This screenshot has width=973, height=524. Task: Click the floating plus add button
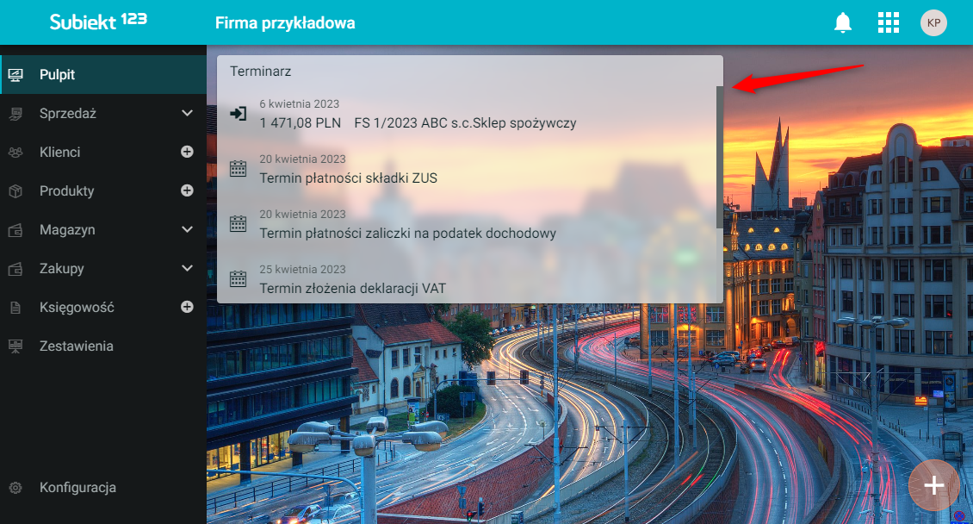click(x=934, y=485)
